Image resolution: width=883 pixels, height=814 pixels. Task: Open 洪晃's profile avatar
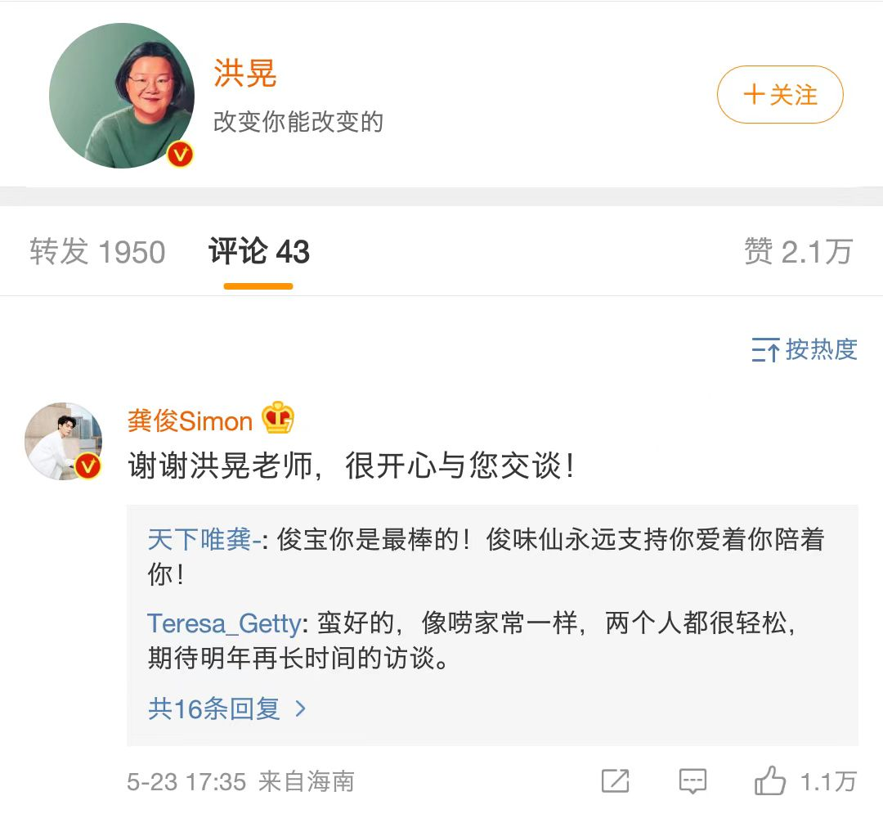pos(121,96)
